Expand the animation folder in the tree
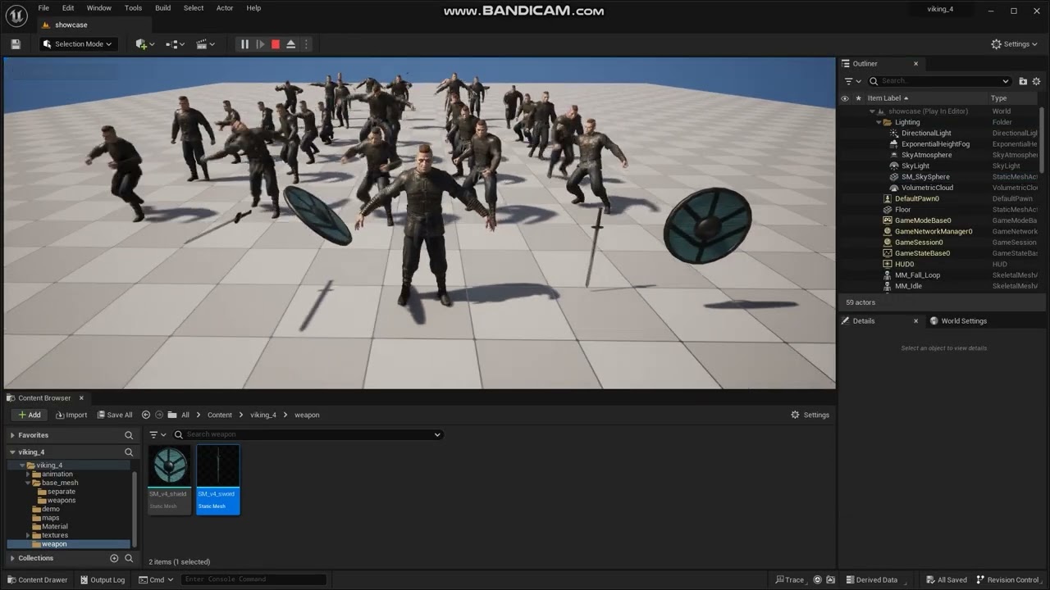 tap(28, 474)
